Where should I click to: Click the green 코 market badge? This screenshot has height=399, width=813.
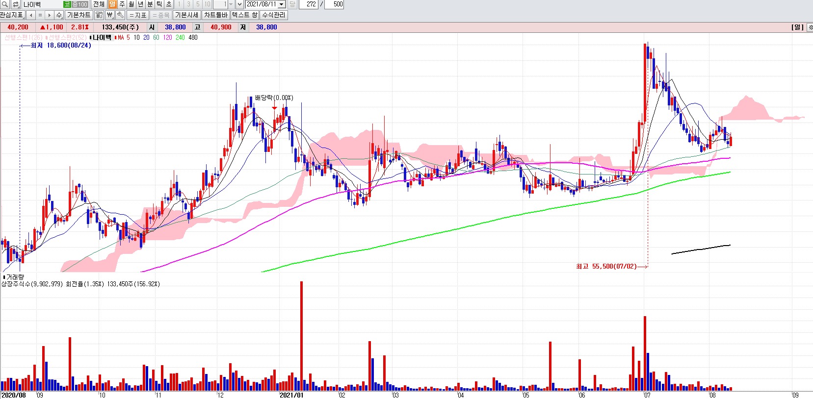[67, 4]
